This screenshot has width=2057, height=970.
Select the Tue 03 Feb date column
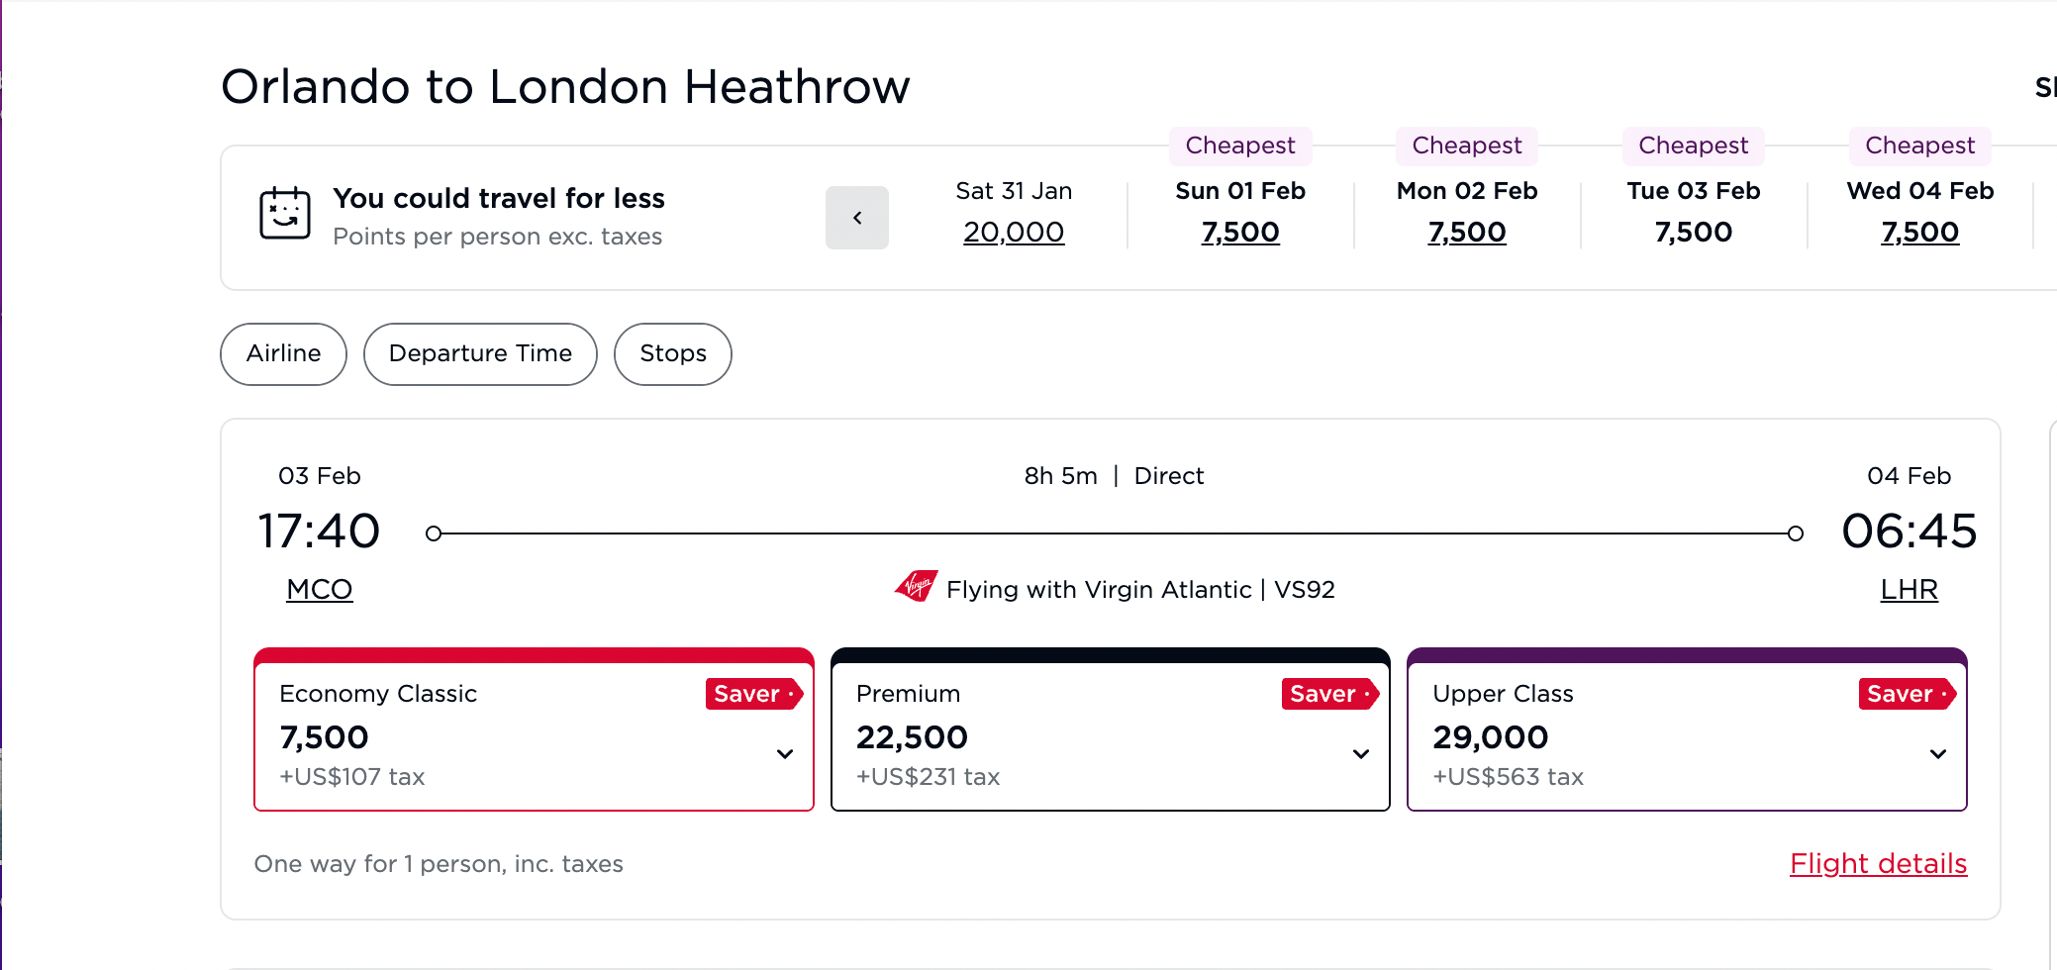(x=1693, y=212)
